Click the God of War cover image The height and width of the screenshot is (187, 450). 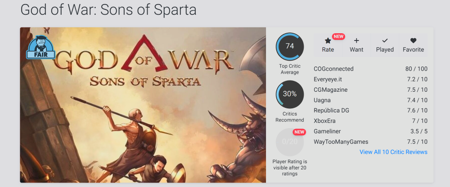tap(143, 112)
